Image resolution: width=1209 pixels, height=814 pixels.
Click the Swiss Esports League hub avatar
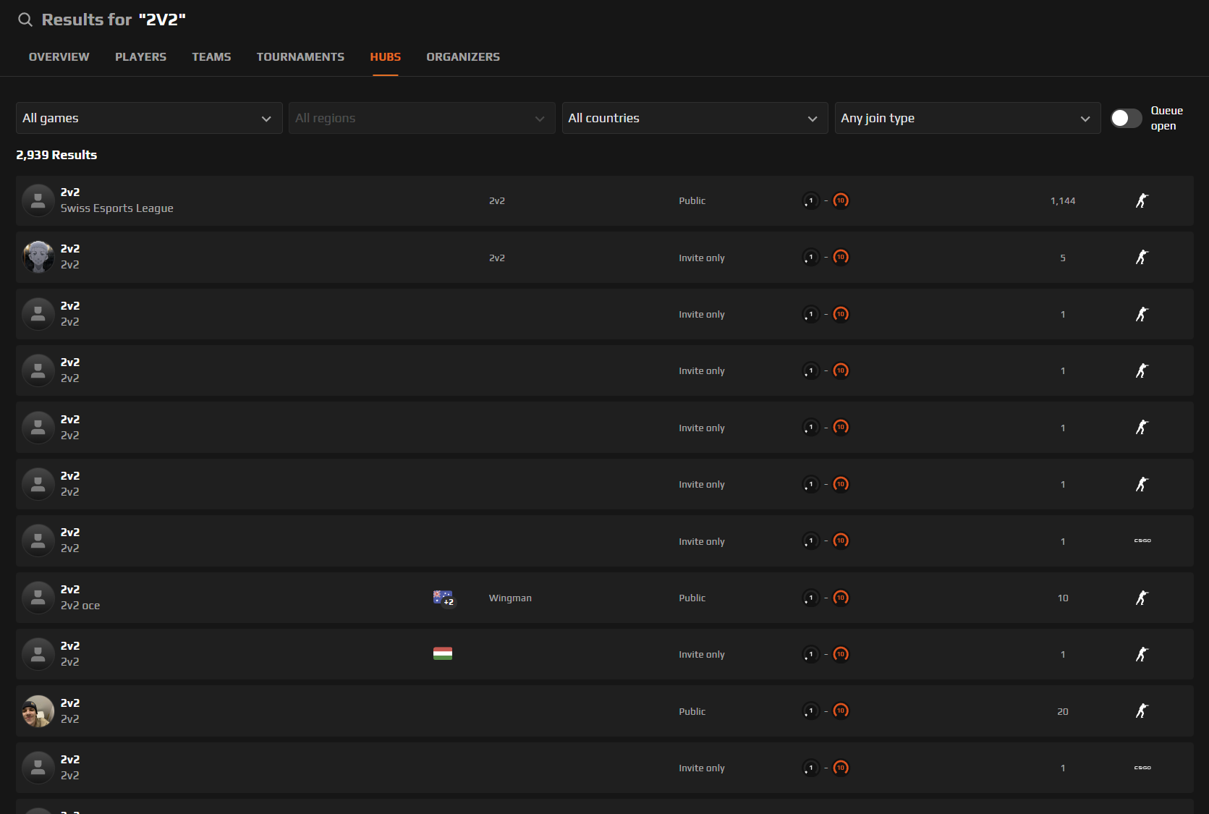(x=38, y=200)
